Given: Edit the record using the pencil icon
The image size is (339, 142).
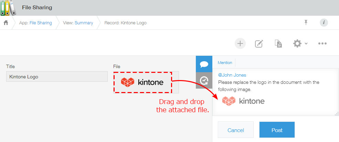Looking at the screenshot, I should (x=259, y=43).
